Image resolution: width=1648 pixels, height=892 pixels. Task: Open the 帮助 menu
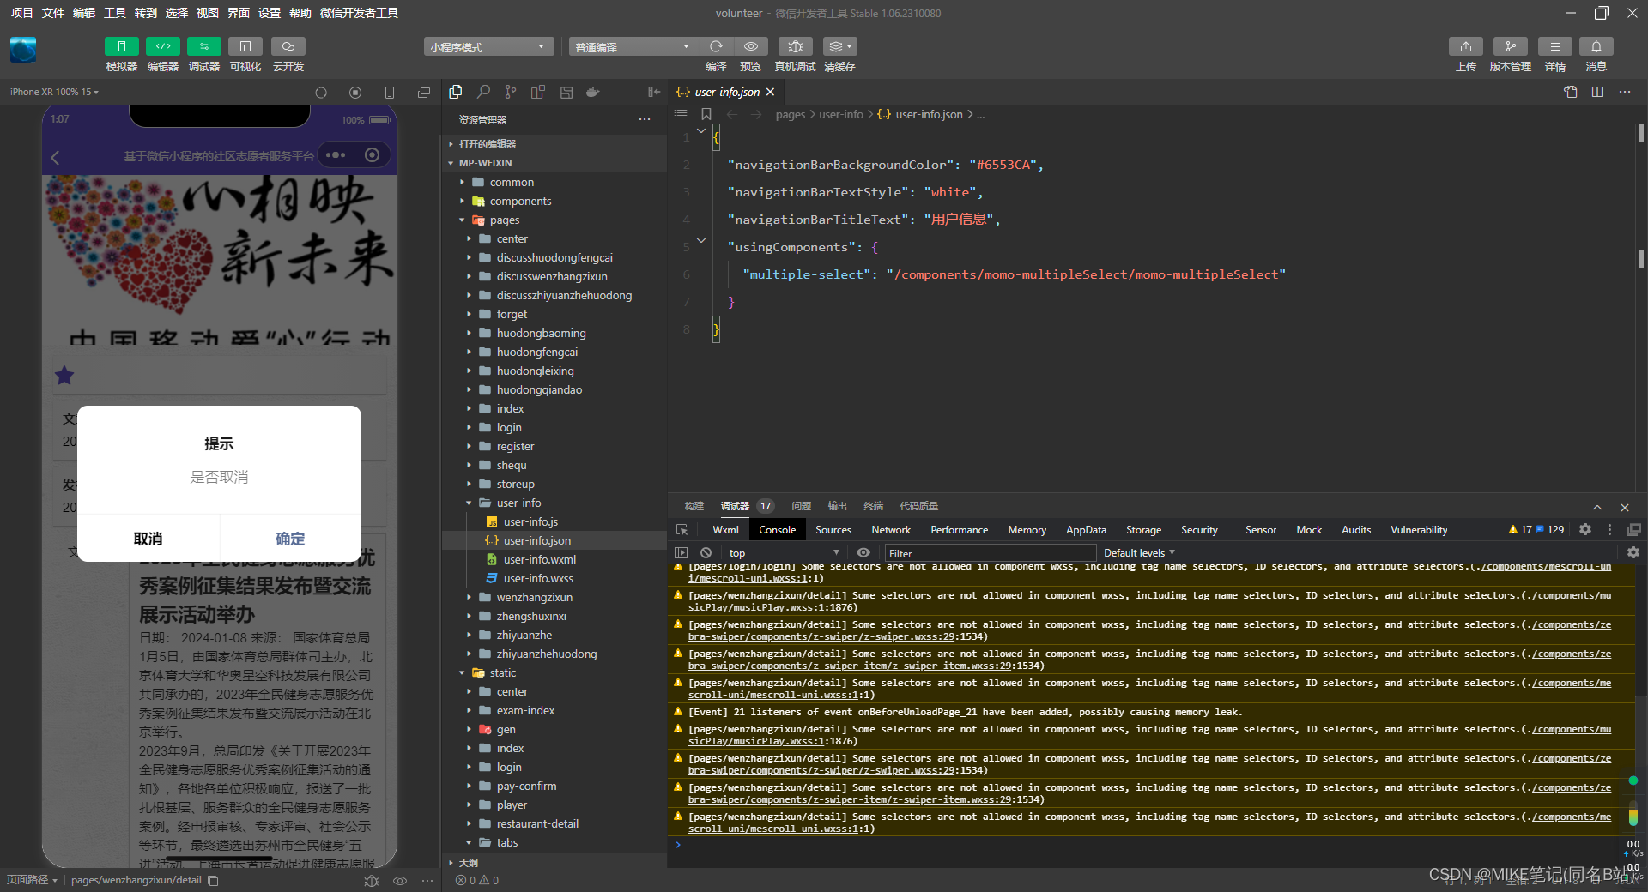(300, 13)
